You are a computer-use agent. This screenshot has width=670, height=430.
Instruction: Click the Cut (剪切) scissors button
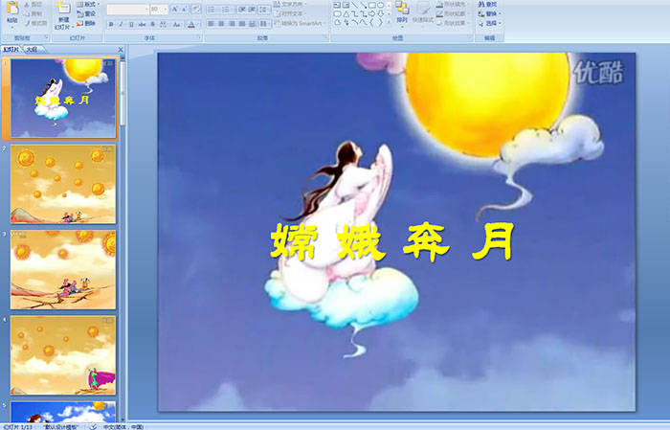point(33,4)
